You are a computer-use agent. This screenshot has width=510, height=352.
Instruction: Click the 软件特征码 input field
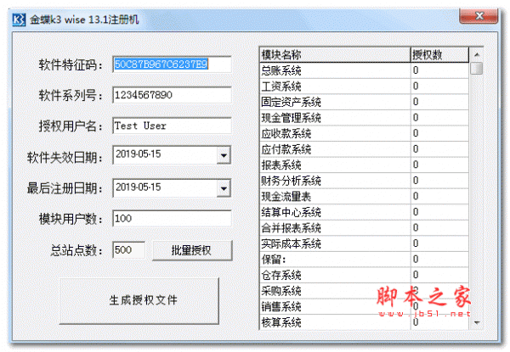(172, 64)
